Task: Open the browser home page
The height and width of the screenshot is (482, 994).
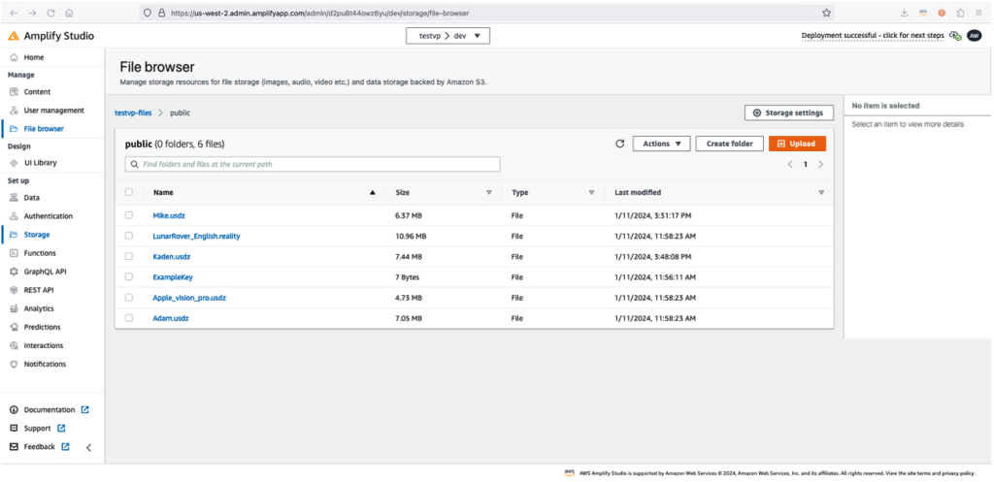Action: pyautogui.click(x=69, y=13)
